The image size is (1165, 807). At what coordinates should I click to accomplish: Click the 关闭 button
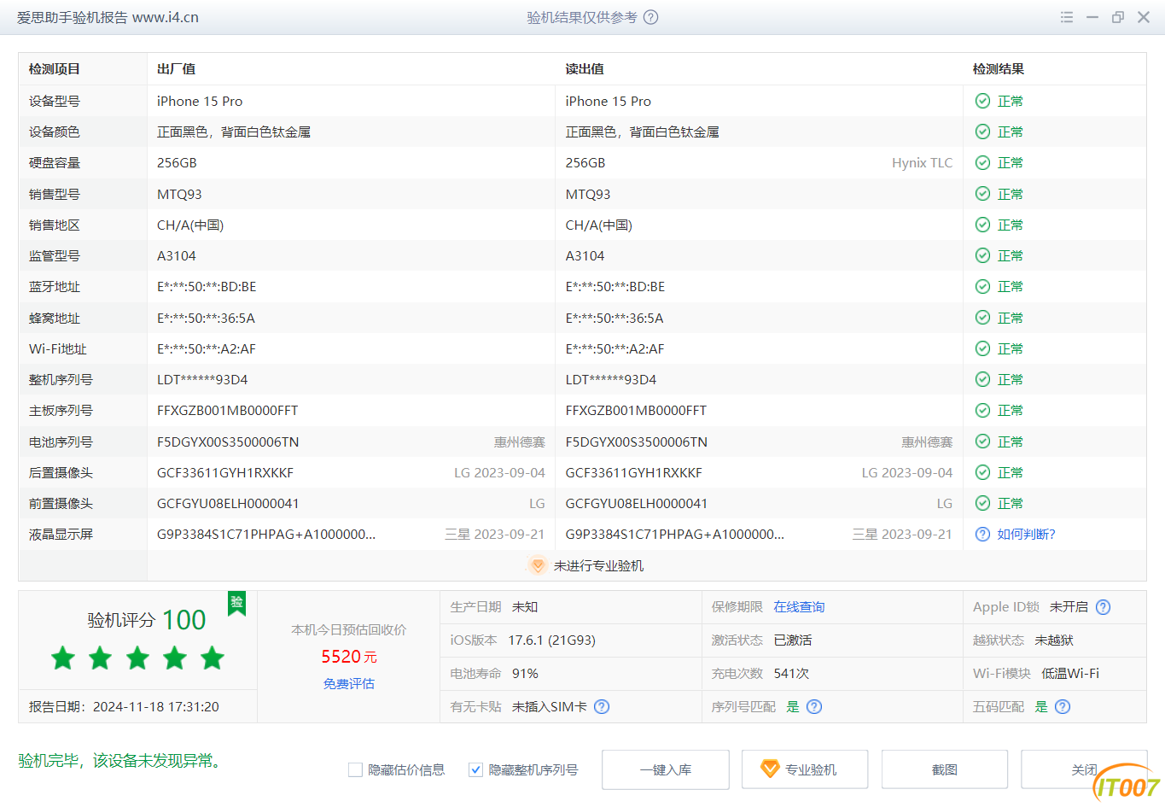tap(1084, 769)
